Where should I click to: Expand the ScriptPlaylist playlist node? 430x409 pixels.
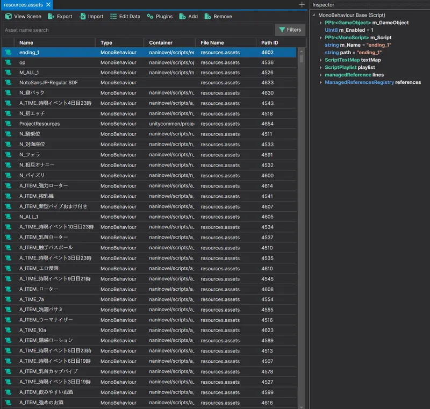[x=320, y=67]
